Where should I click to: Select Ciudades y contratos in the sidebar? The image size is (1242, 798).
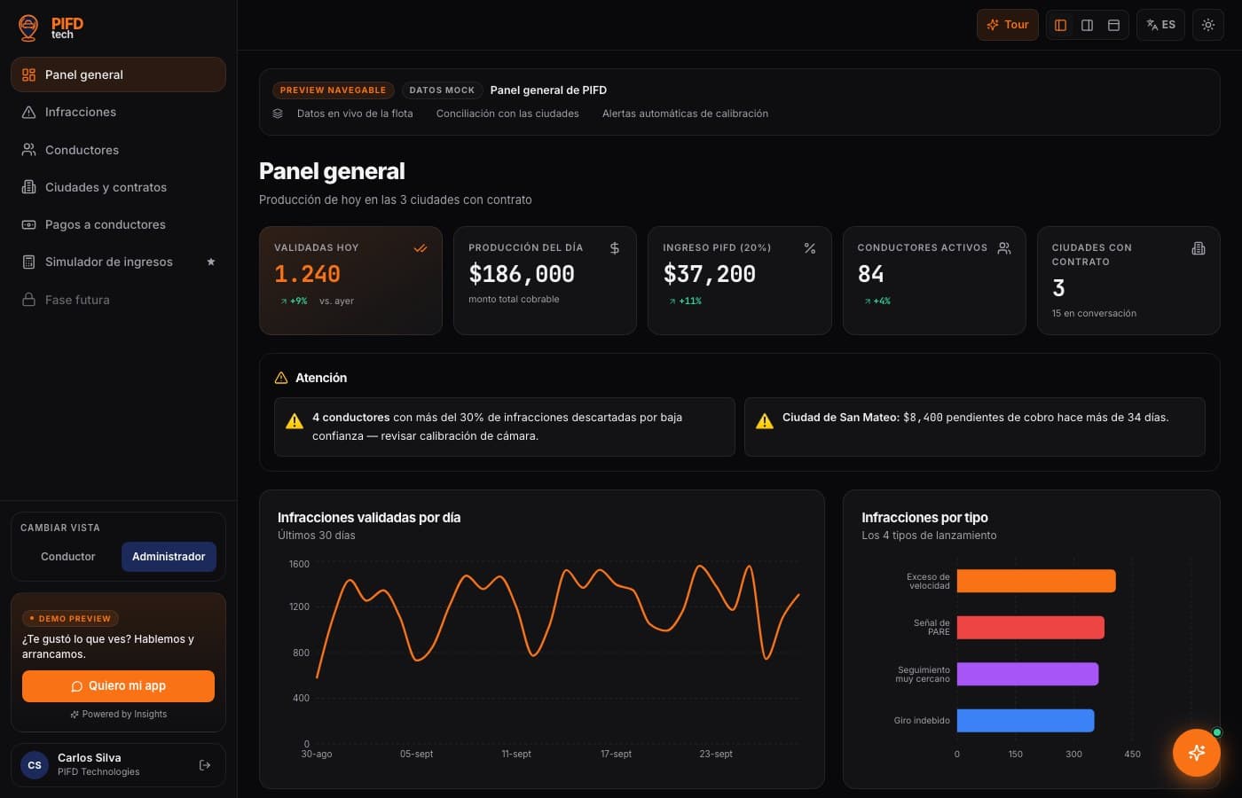pos(118,187)
